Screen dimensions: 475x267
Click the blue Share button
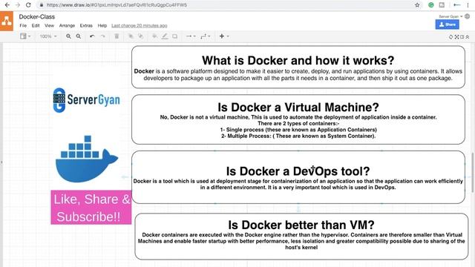coord(447,24)
